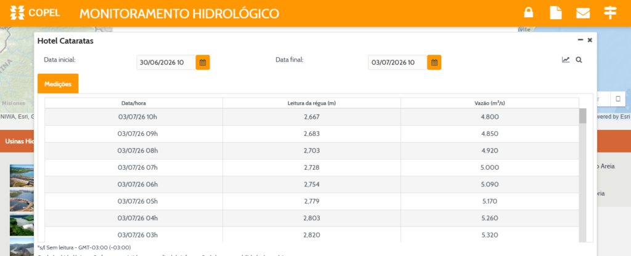
Task: Select row 03/07/26 06h
Action: click(312, 185)
